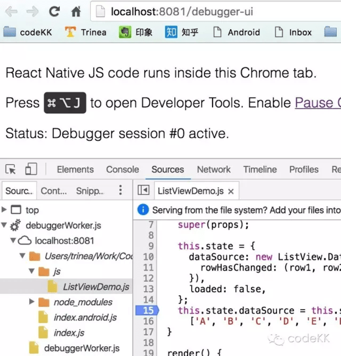Screen dimensions: 341x356
Task: Select the top frame icon
Action: click(16, 210)
